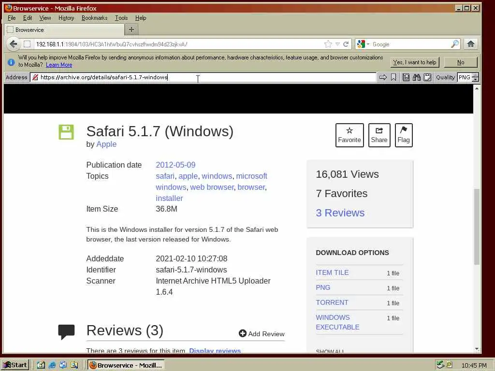495x371 pixels.
Task: Click the Browservice Address input field
Action: coord(204,77)
